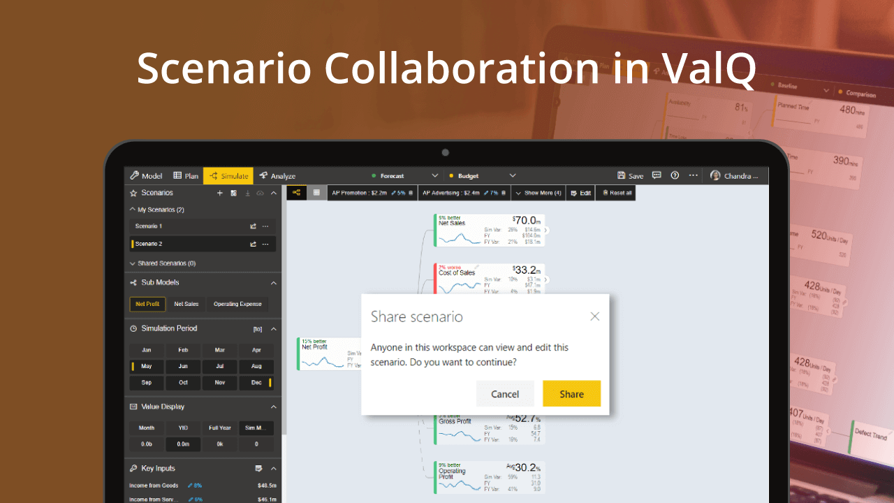Share Scenario 1 using its share icon
Image resolution: width=894 pixels, height=503 pixels.
pyautogui.click(x=253, y=226)
